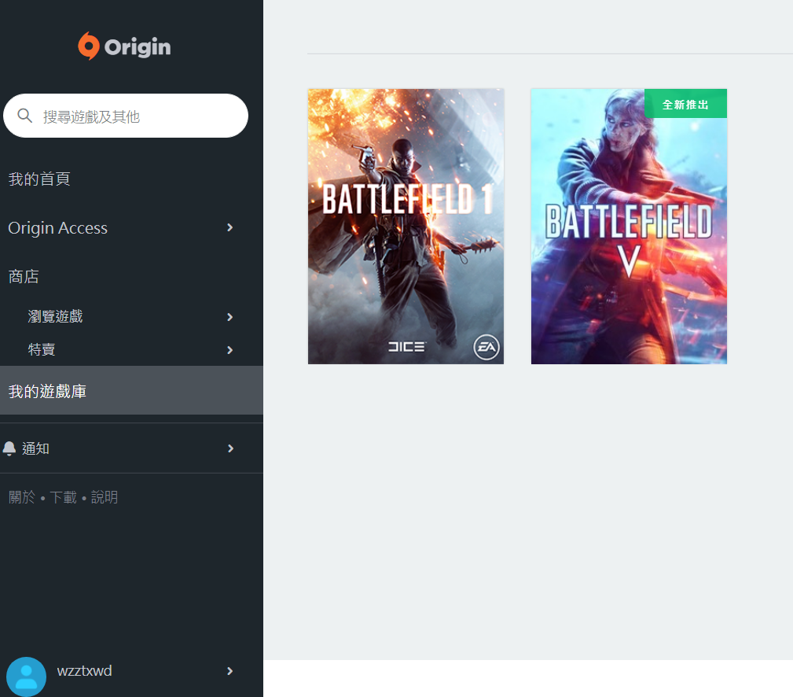The width and height of the screenshot is (793, 697).
Task: Expand the 特賣 chevron
Action: pyautogui.click(x=230, y=350)
